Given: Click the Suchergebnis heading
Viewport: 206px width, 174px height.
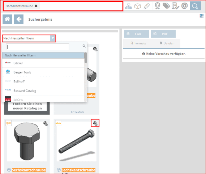Looking at the screenshot, I should pyautogui.click(x=40, y=19).
